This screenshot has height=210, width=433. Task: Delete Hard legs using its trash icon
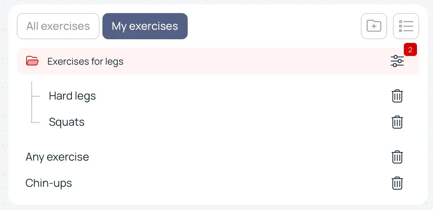pyautogui.click(x=397, y=96)
